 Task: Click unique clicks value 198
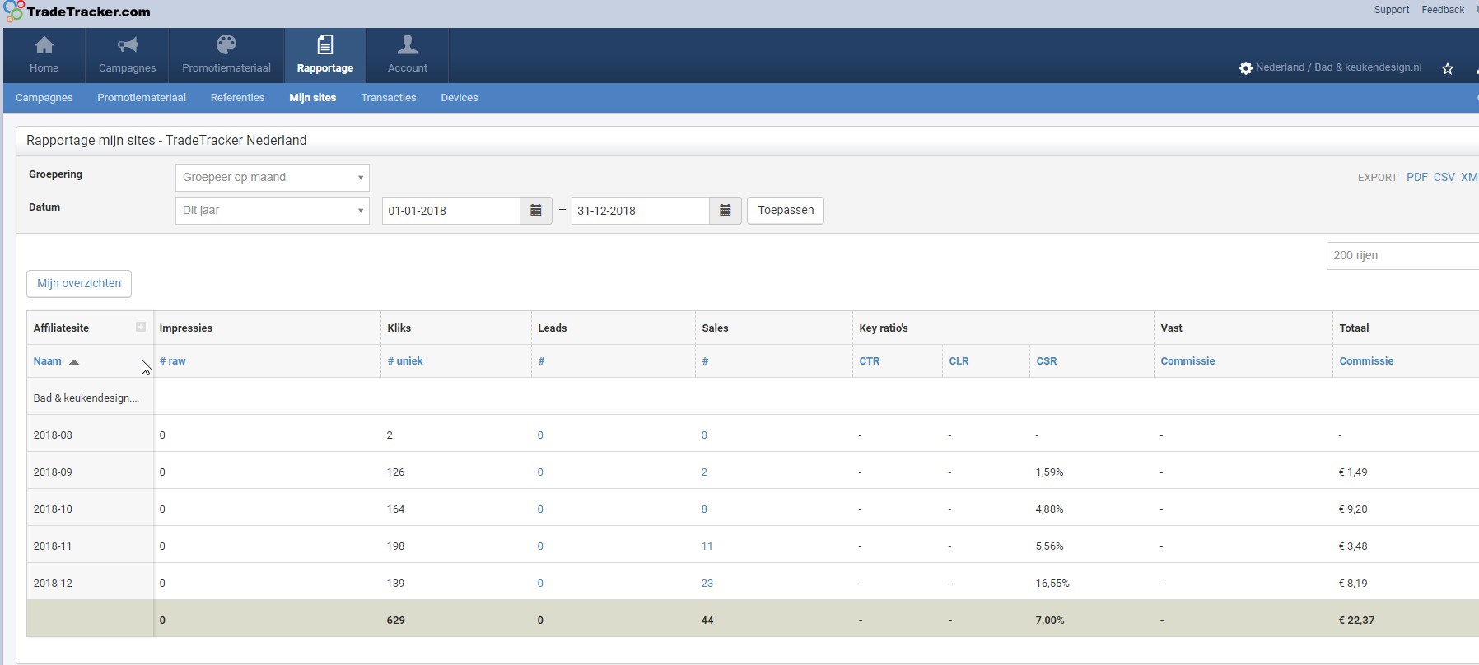(x=395, y=546)
